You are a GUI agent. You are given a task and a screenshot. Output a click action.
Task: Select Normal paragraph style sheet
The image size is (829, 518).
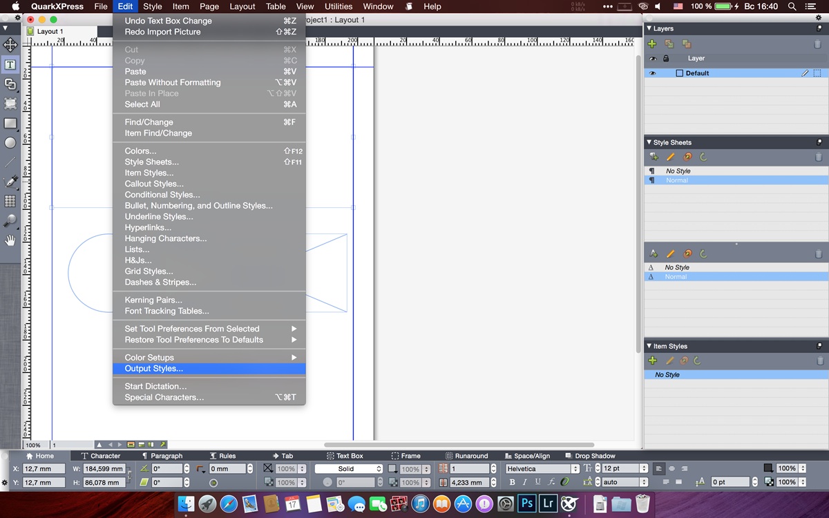point(736,180)
